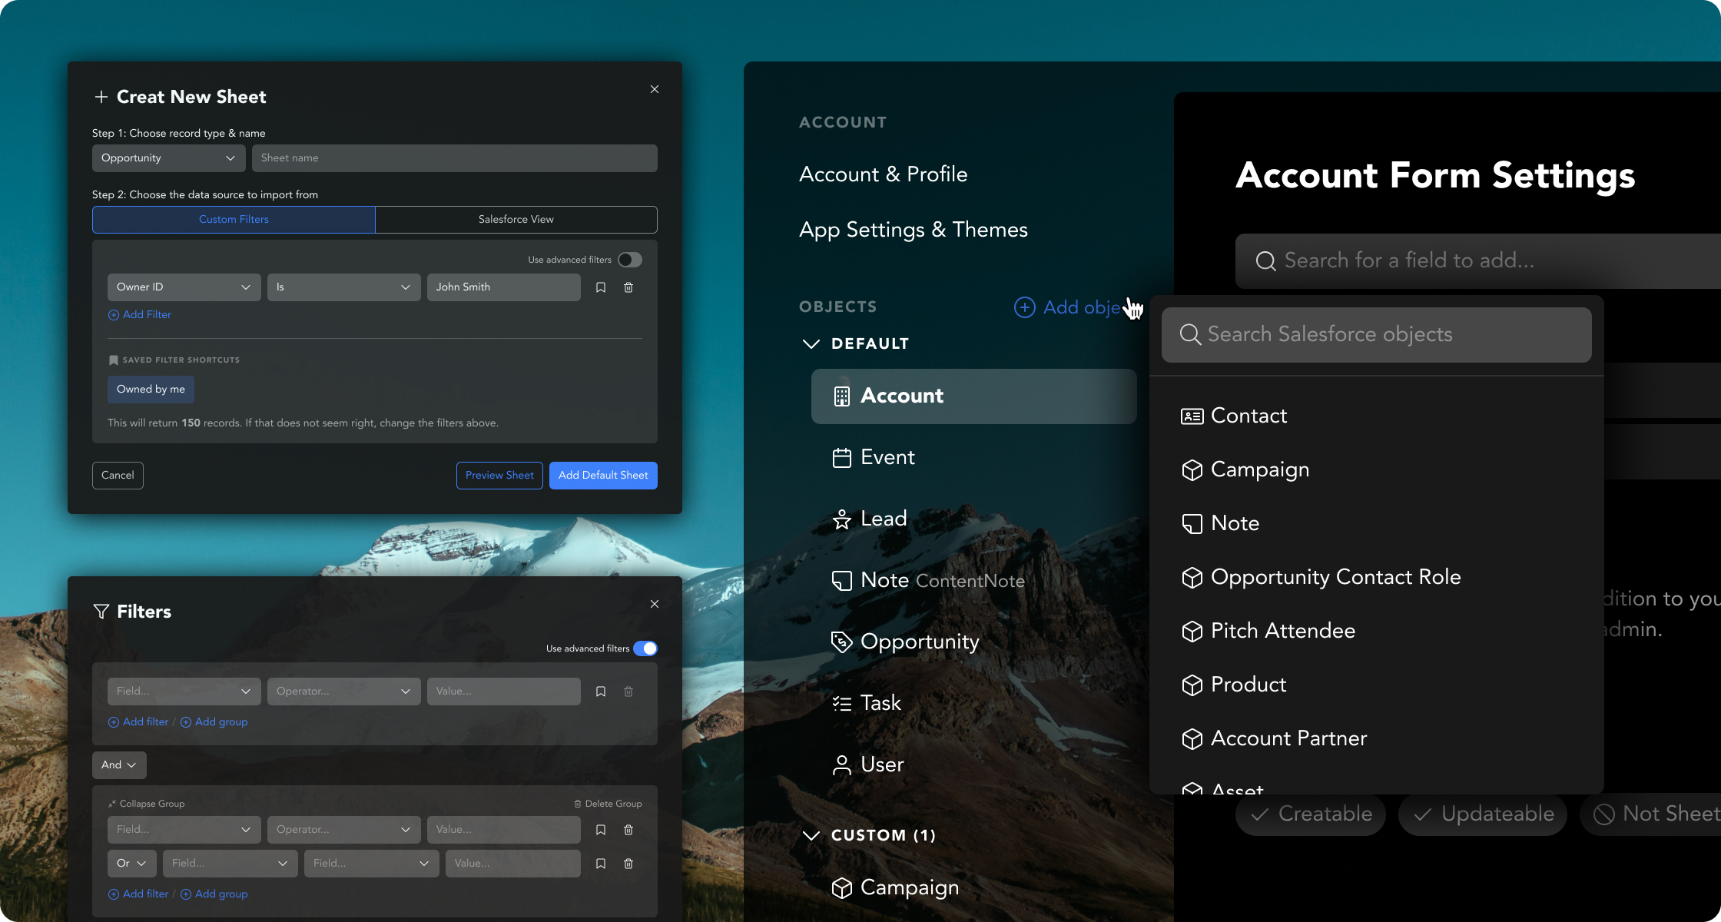Click the Lead star-person icon
The image size is (1721, 922).
[842, 519]
